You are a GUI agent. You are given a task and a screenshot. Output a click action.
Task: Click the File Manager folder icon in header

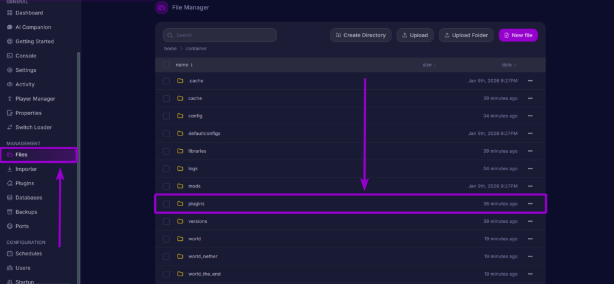[161, 8]
